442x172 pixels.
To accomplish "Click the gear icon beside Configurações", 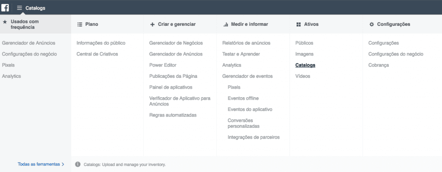I will tap(371, 25).
